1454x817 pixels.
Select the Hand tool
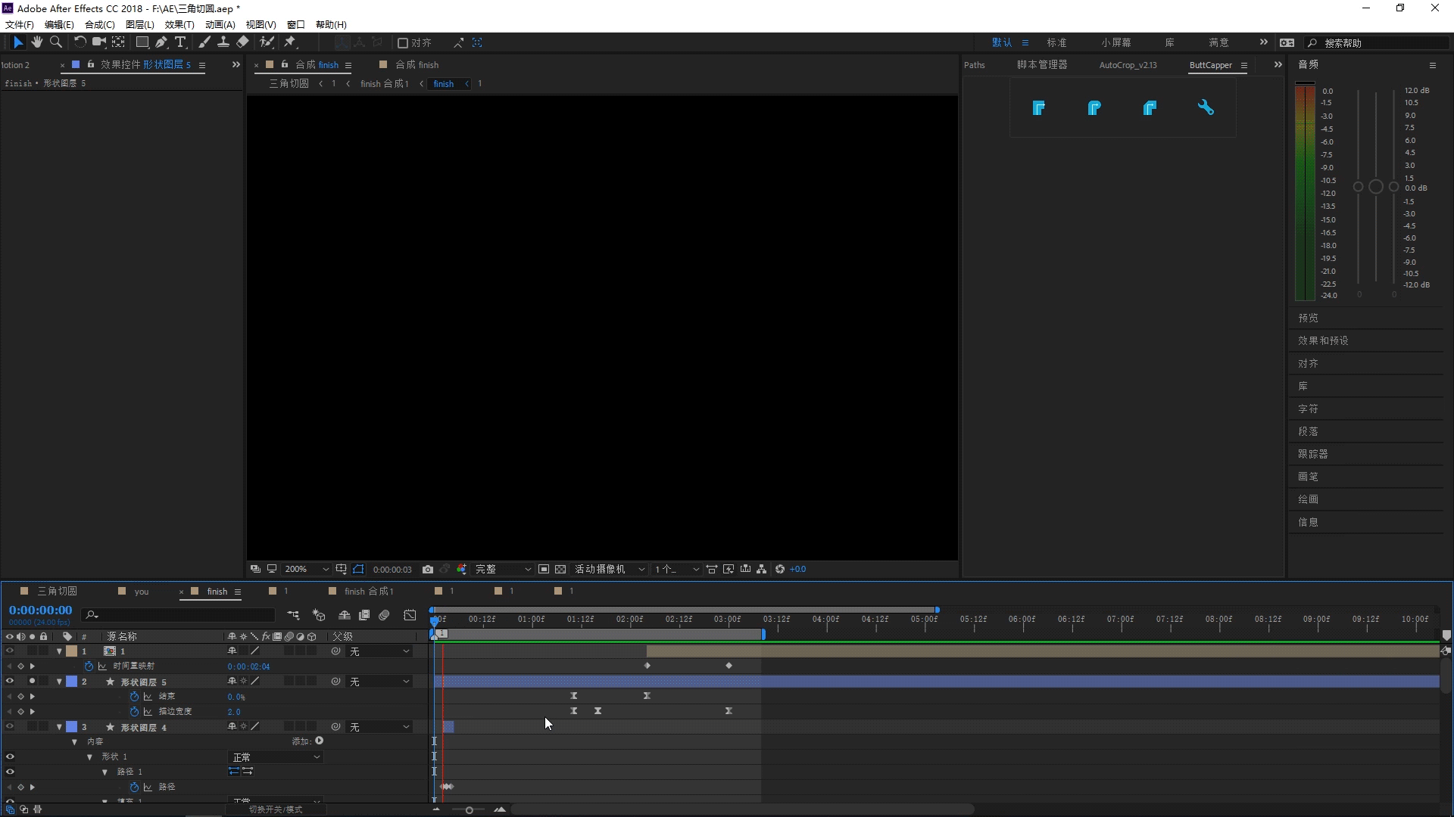point(36,42)
